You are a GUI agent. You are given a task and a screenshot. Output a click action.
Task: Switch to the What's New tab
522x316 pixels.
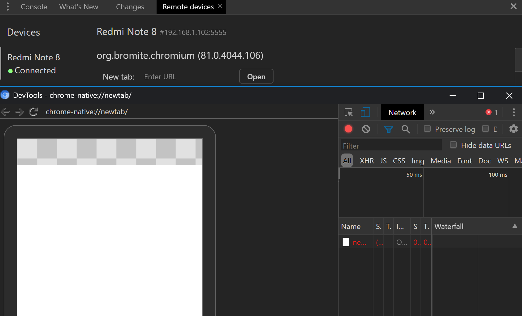tap(79, 7)
